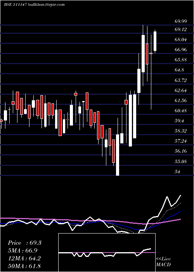Click the BSE 511147 chart title text

coord(34,5)
